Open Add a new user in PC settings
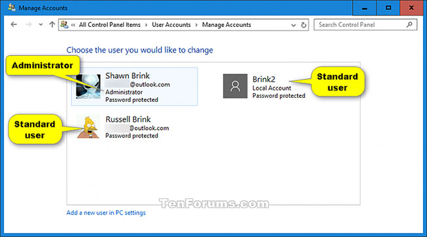Screen dimensions: 427x237 [106, 213]
